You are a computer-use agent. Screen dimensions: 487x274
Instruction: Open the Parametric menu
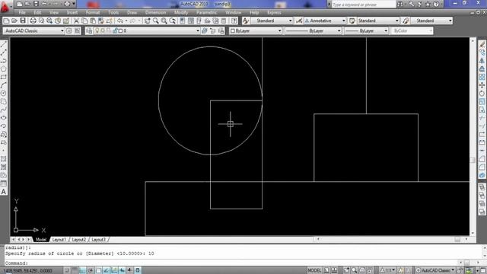click(206, 12)
